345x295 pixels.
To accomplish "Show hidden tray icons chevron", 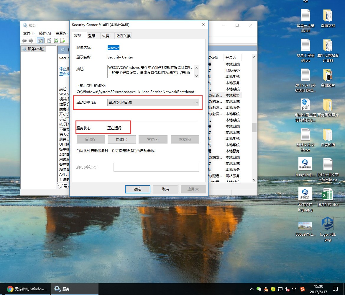I will point(252,289).
